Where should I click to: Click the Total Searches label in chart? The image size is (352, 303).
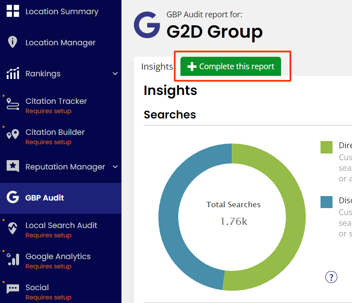click(233, 205)
